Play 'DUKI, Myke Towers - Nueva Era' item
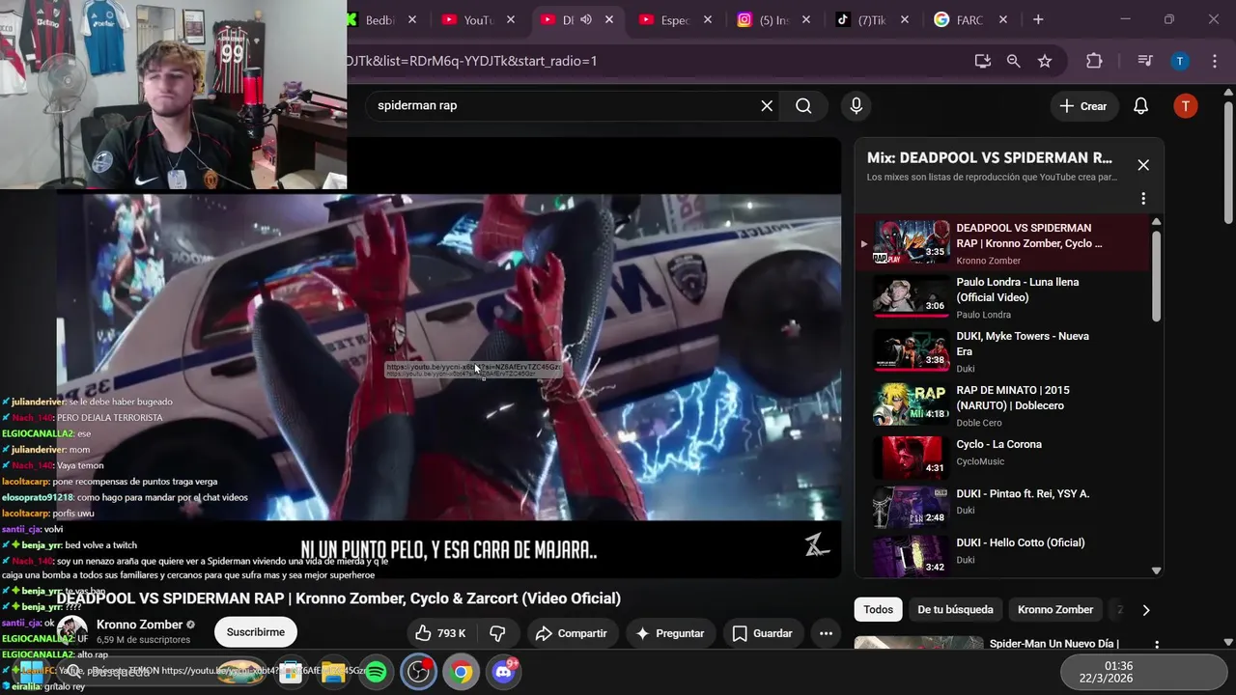 (x=1004, y=351)
